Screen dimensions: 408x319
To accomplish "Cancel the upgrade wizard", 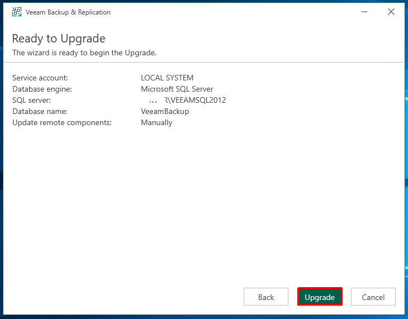I will tap(373, 297).
